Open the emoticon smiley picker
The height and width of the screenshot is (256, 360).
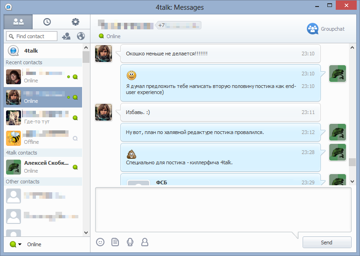[100, 242]
